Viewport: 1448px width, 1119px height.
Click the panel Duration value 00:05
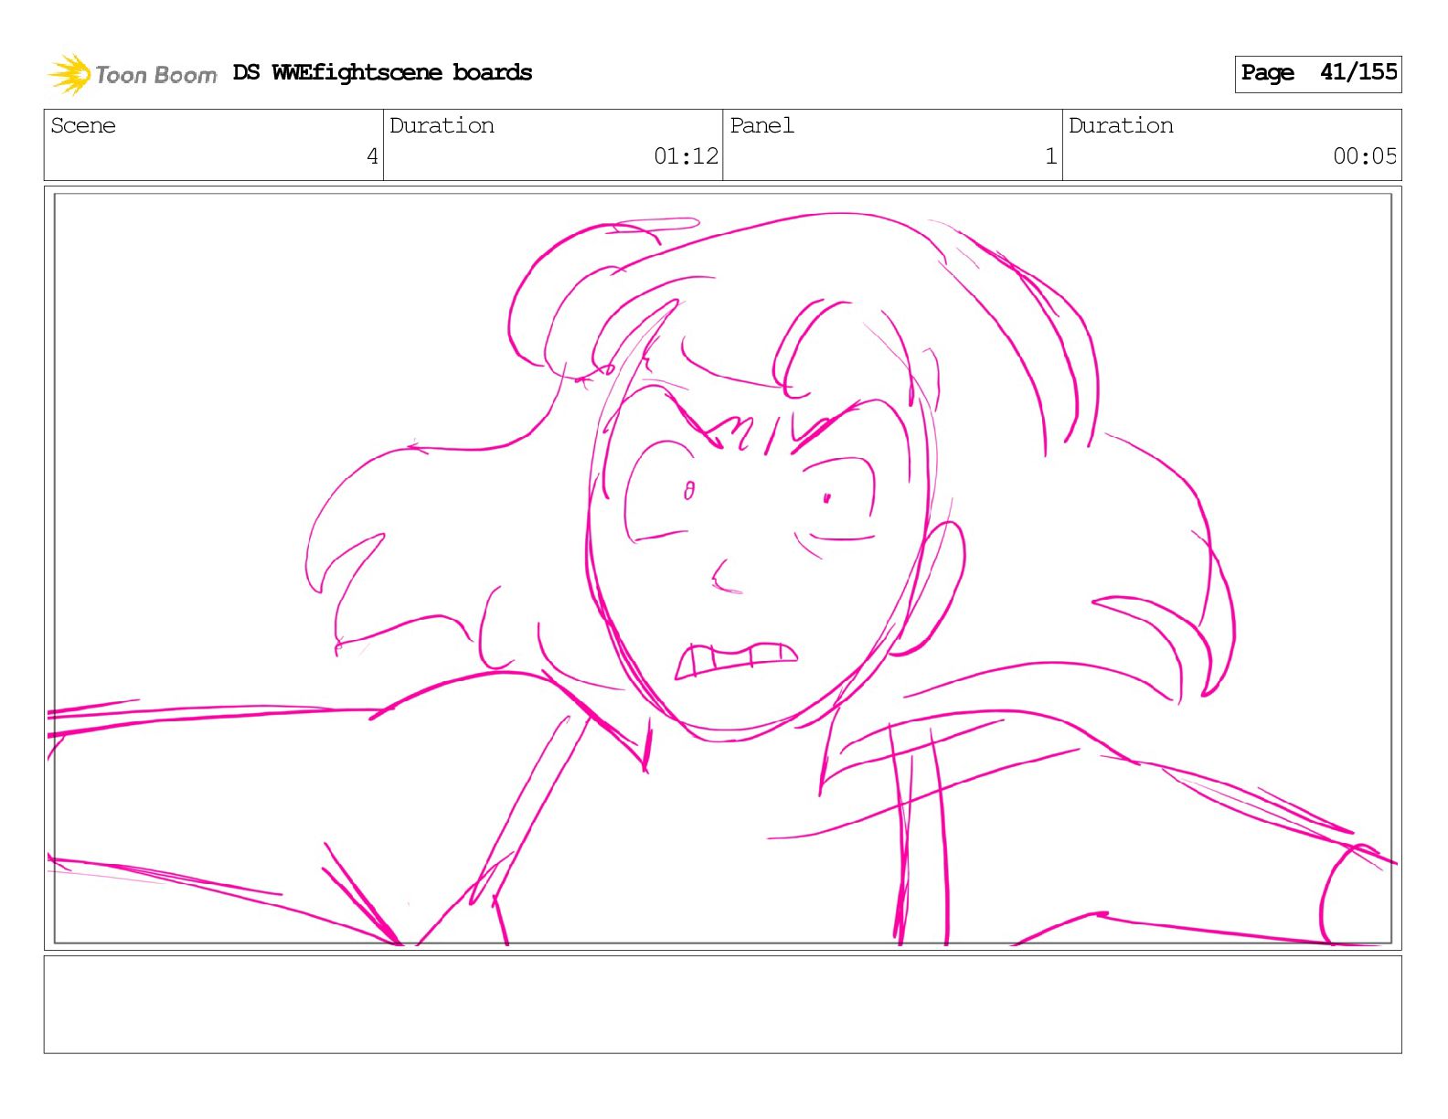tap(1365, 156)
